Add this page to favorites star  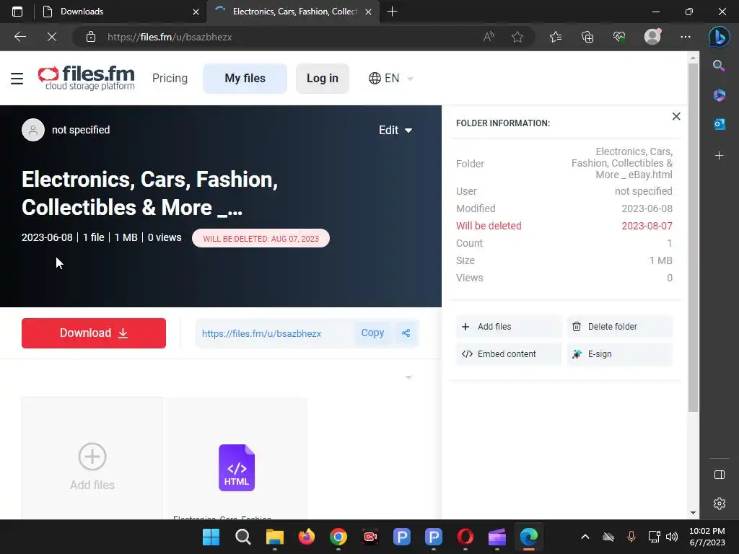[x=517, y=37]
